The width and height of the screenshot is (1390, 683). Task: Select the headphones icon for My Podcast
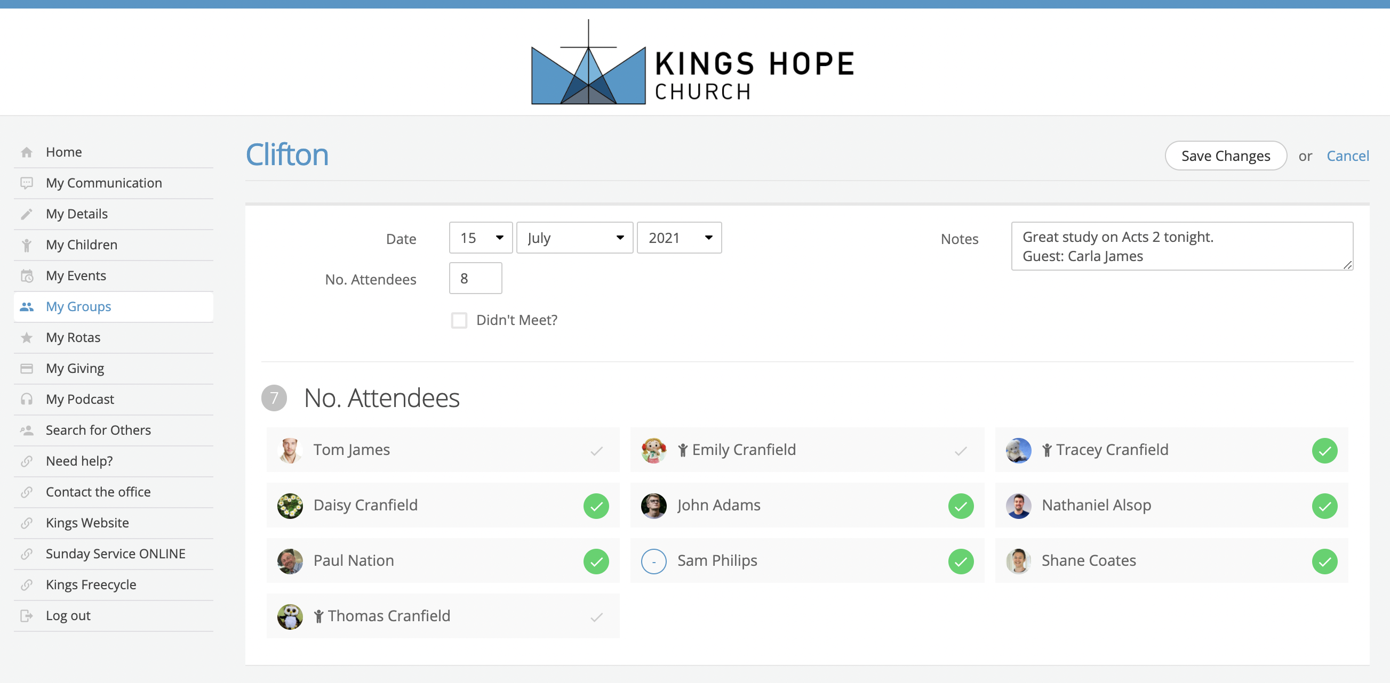point(27,399)
